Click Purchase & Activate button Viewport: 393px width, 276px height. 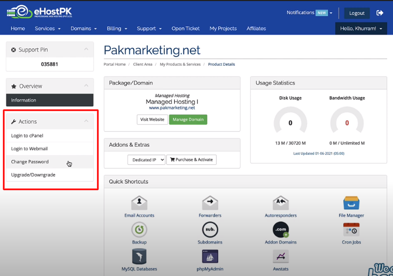tap(191, 160)
